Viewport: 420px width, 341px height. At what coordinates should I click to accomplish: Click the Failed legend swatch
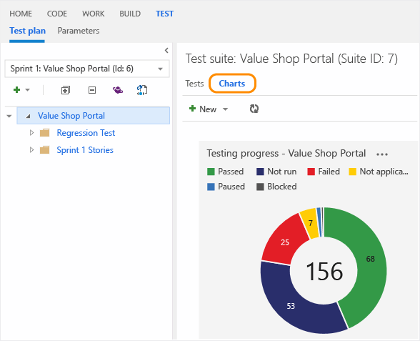[x=311, y=172]
